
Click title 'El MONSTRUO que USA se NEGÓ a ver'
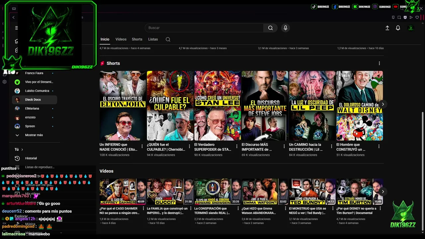(x=308, y=211)
